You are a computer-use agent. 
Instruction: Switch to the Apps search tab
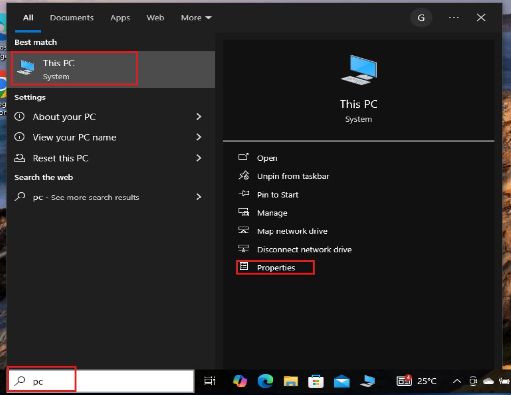click(120, 18)
